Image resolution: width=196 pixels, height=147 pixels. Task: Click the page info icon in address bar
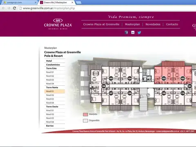(20, 8)
